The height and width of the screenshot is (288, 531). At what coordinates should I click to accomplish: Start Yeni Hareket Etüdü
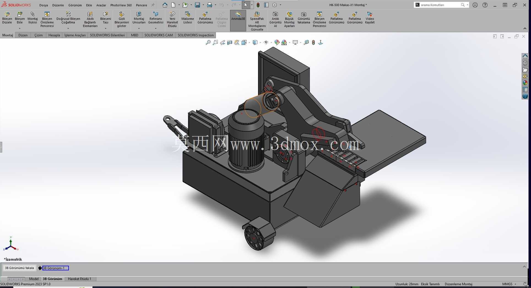tap(172, 20)
